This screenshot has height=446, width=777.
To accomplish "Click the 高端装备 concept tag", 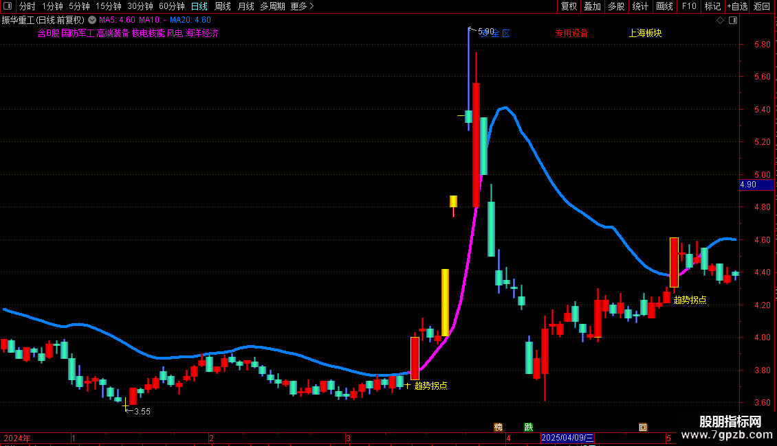I will click(x=113, y=33).
